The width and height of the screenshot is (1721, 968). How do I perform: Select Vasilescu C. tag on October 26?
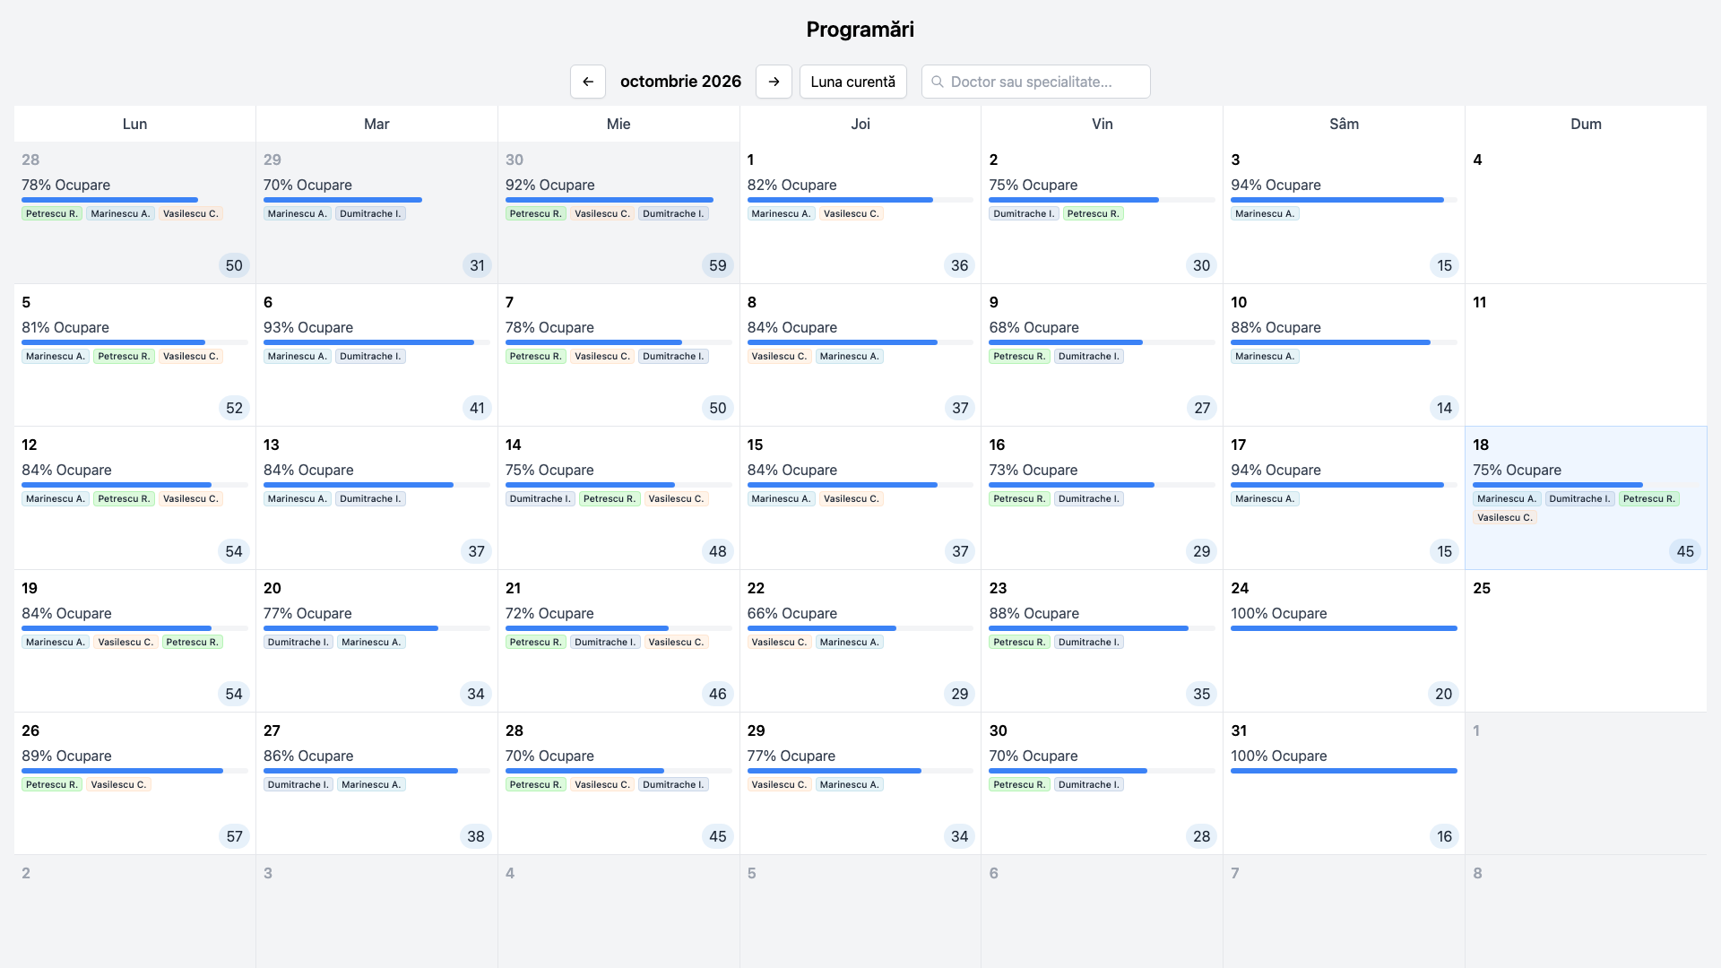[x=118, y=784]
